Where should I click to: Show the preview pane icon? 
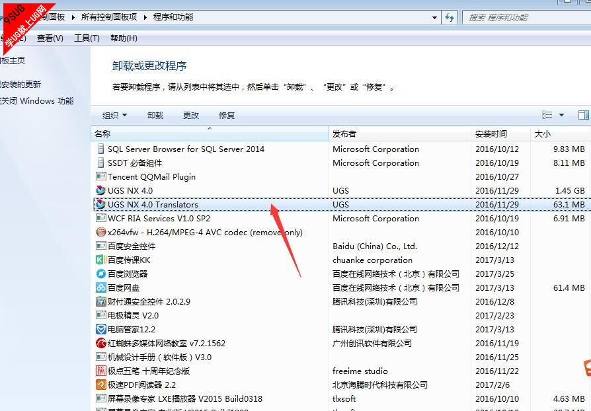click(584, 115)
